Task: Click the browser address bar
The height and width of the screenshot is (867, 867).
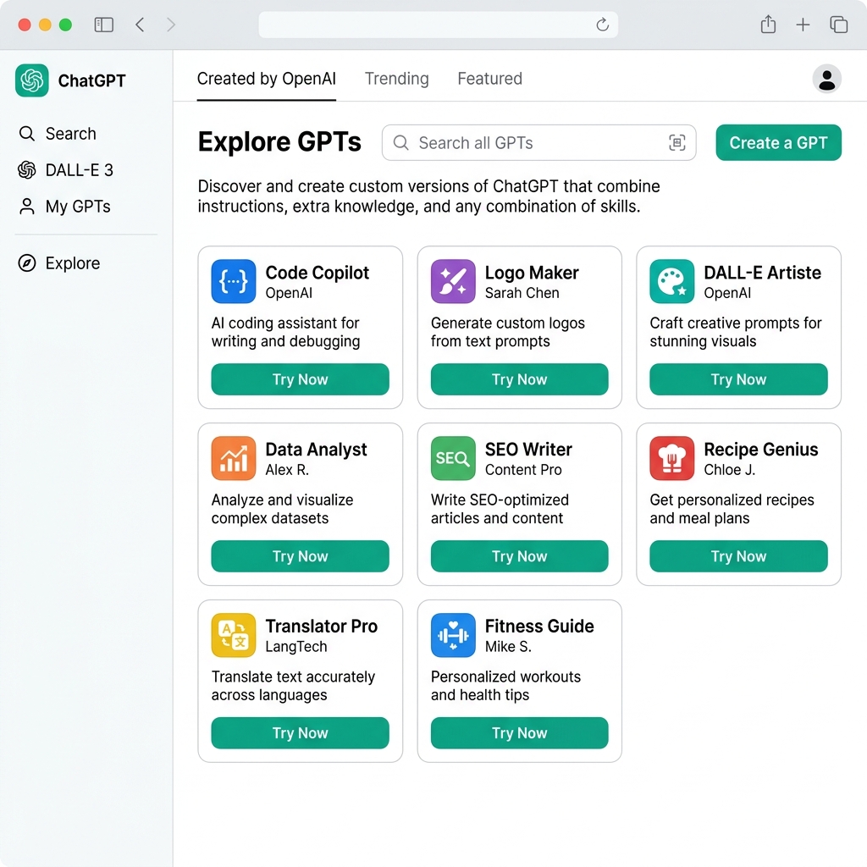Action: click(x=438, y=25)
